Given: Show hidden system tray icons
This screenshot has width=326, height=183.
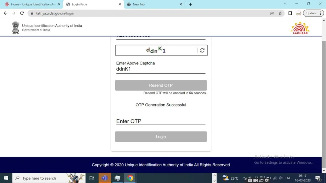Looking at the screenshot, I should click(244, 178).
